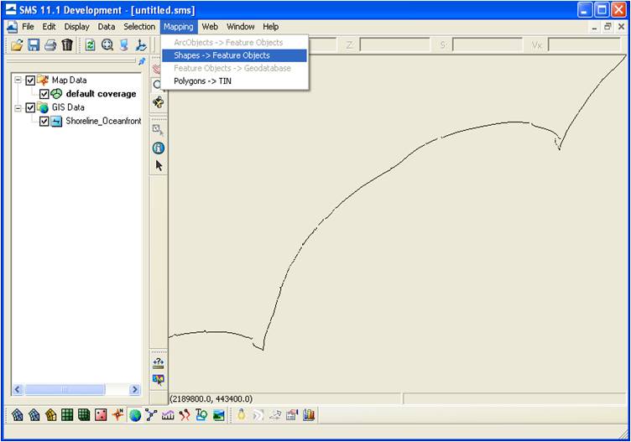Click the project tree right scroll arrow

click(x=134, y=389)
